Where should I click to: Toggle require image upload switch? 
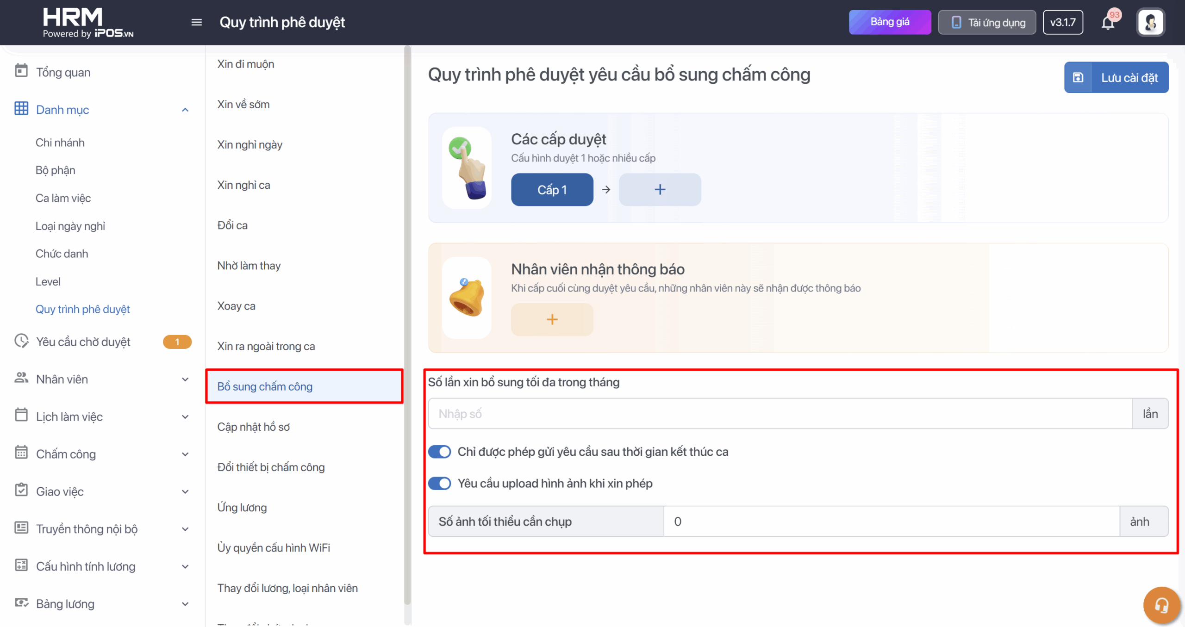click(x=439, y=484)
